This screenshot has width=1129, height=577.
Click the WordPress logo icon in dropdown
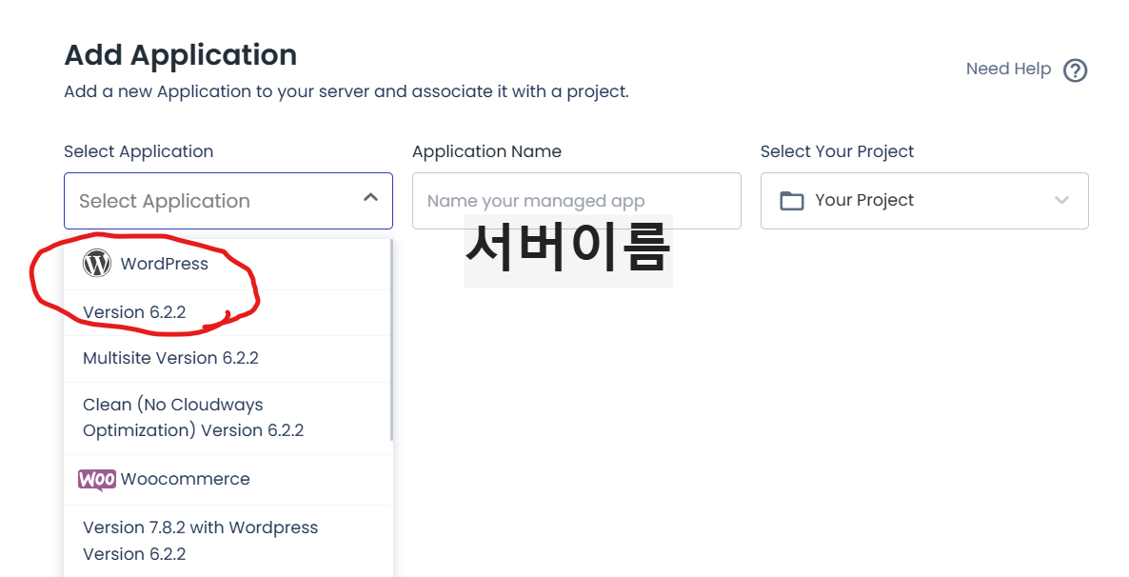(x=96, y=264)
